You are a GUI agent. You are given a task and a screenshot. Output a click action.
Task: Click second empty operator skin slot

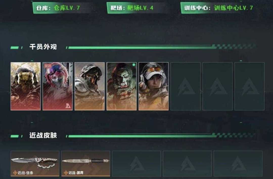(x=218, y=86)
